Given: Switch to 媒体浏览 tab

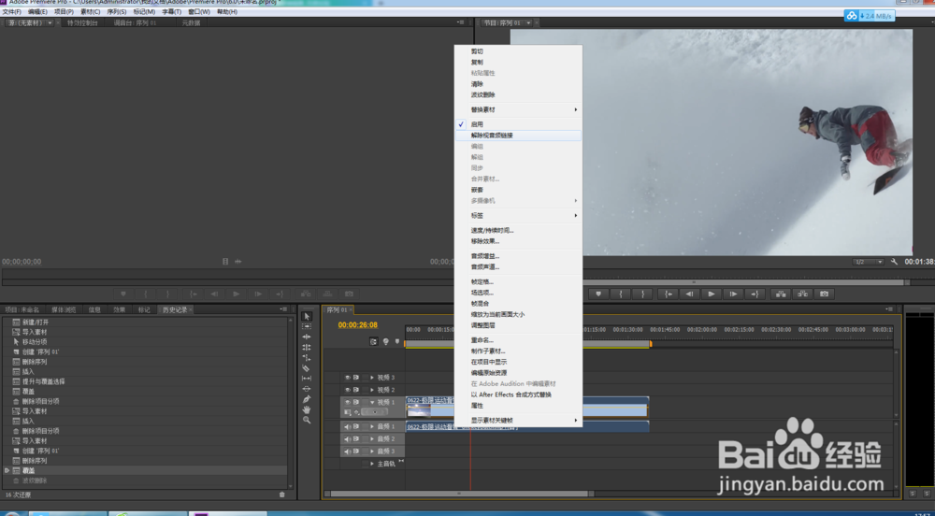Looking at the screenshot, I should 64,309.
